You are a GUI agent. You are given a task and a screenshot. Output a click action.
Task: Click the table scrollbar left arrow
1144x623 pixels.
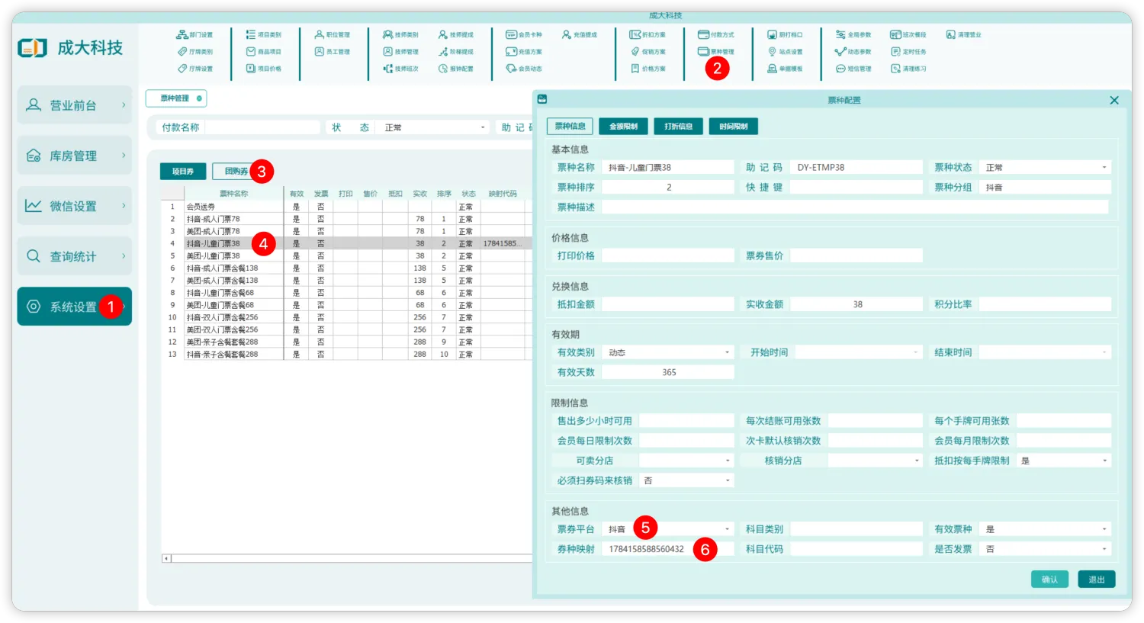point(166,559)
